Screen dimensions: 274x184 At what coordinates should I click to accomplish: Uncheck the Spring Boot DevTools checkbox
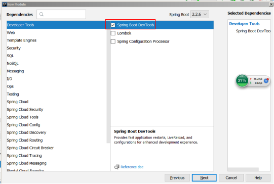tap(113, 25)
